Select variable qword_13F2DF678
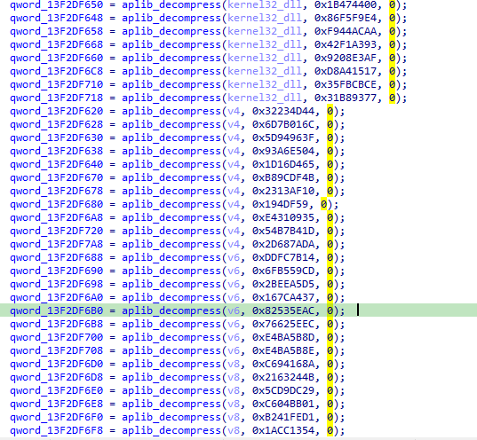 pos(56,191)
